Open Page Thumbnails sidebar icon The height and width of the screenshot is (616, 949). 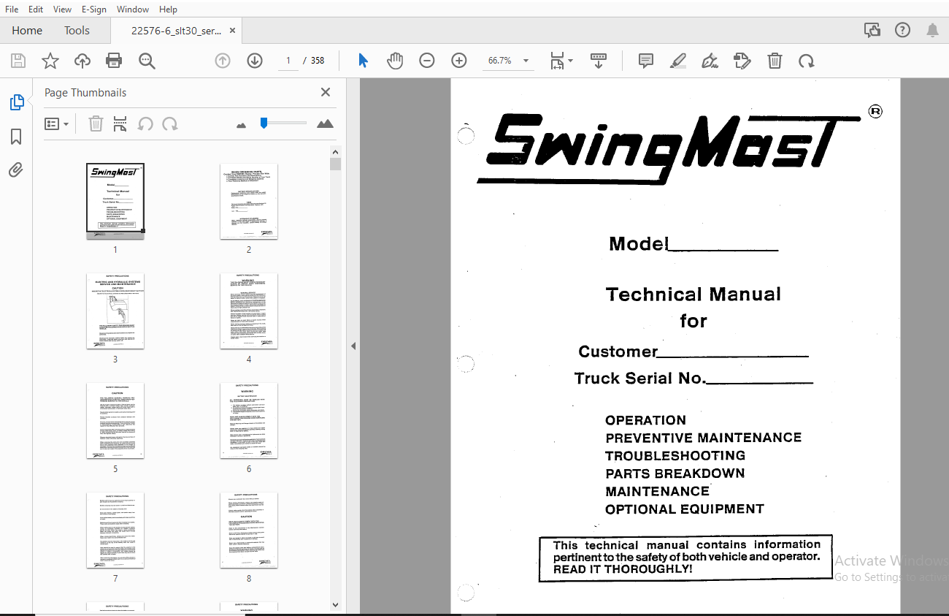(x=16, y=103)
